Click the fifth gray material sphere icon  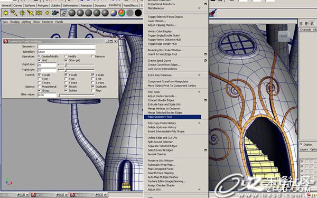105,13
